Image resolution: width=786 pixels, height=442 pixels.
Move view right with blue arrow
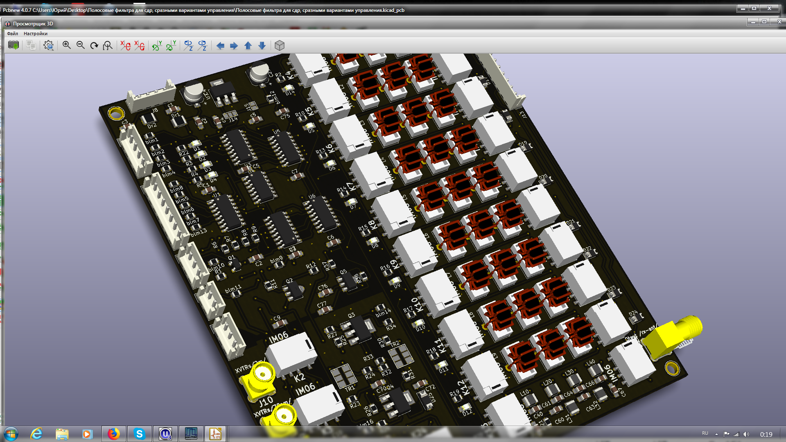pyautogui.click(x=234, y=45)
